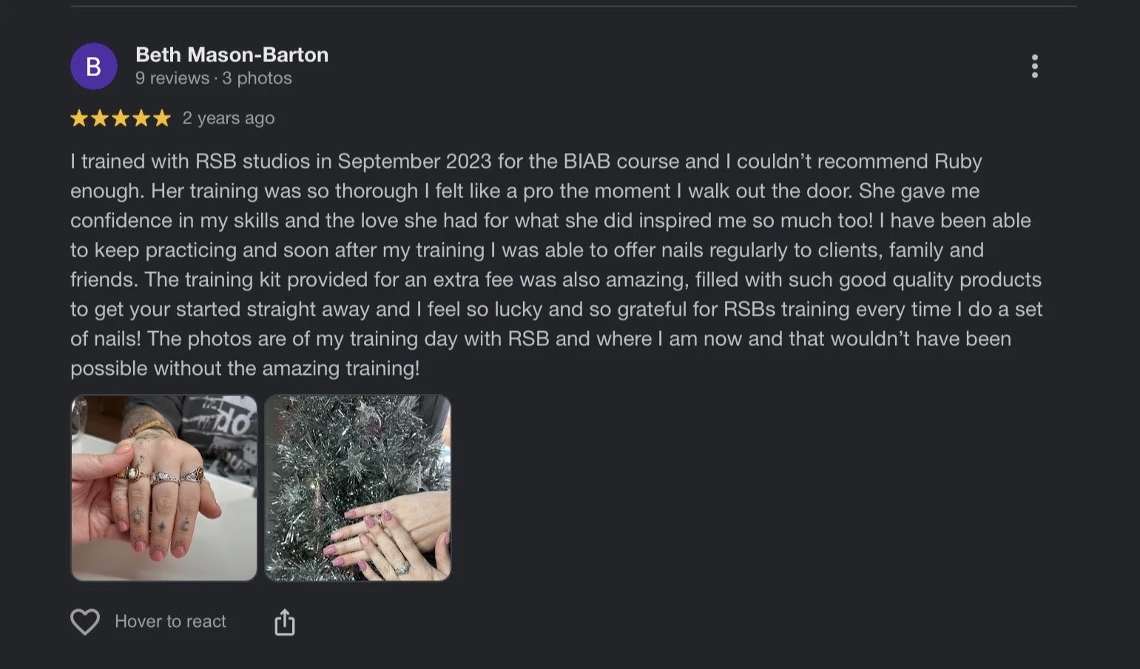The height and width of the screenshot is (669, 1140).
Task: Click the word "BIAB" in the review
Action: (x=587, y=161)
